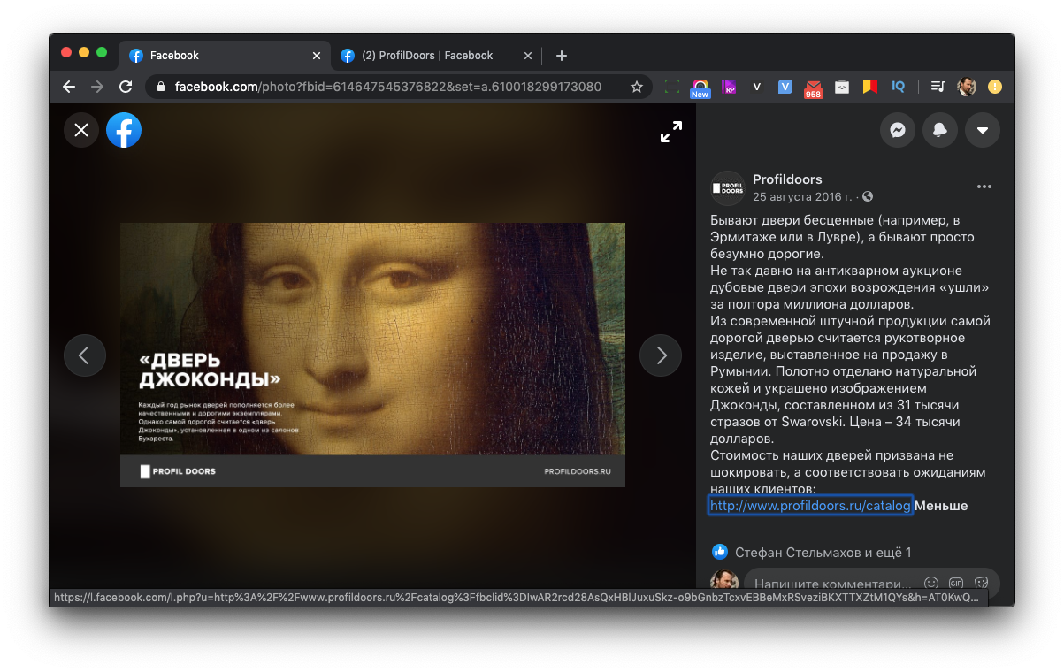
Task: Switch to ProfilDoors Facebook tab
Action: tap(436, 55)
